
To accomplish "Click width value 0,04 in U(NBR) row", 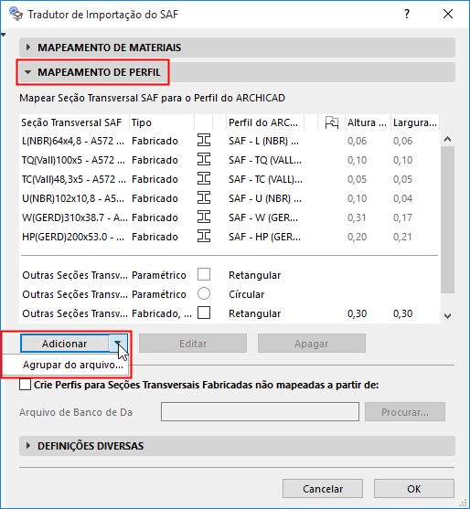I will [402, 198].
